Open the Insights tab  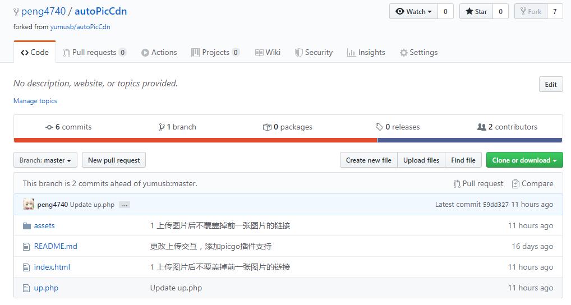(x=366, y=52)
